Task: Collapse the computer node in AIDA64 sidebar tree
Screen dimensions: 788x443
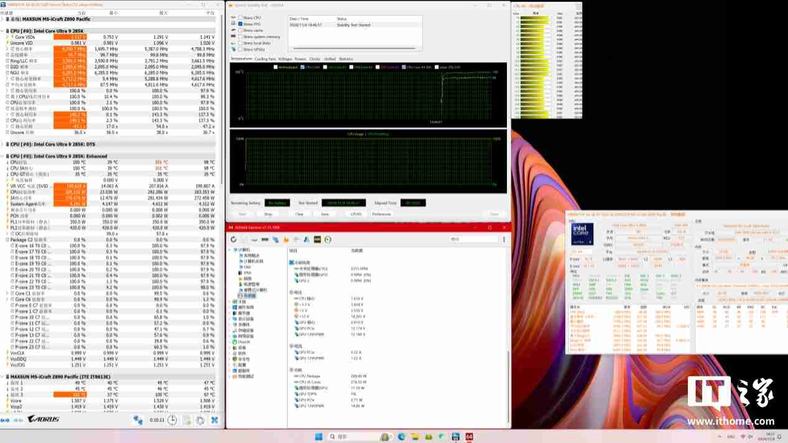Action: (229, 249)
